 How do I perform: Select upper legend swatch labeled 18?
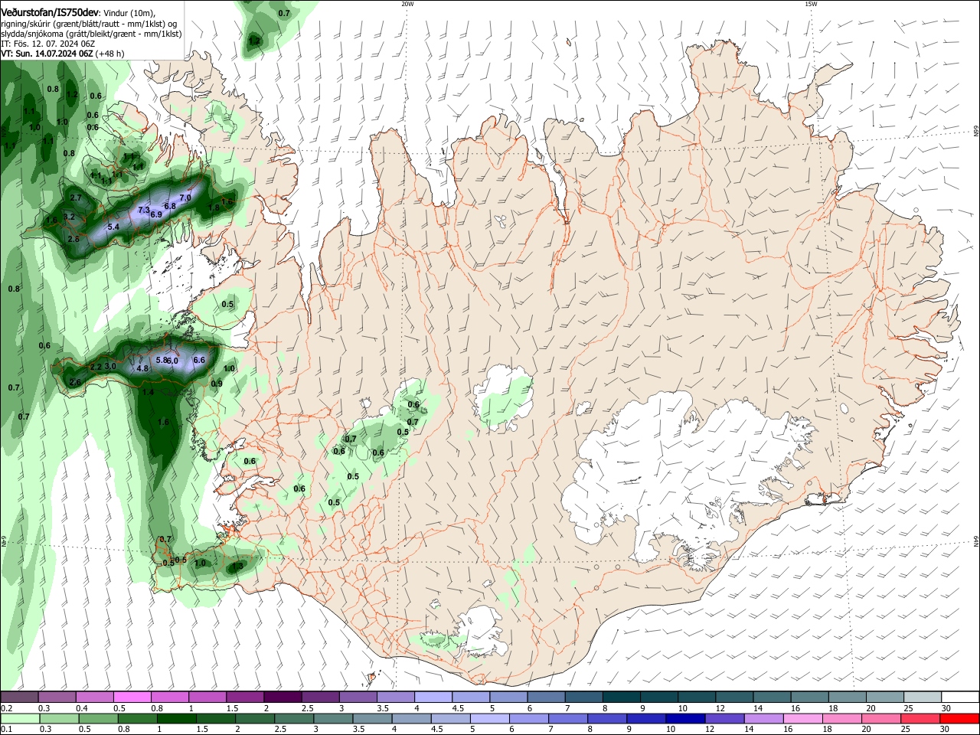coord(848,697)
